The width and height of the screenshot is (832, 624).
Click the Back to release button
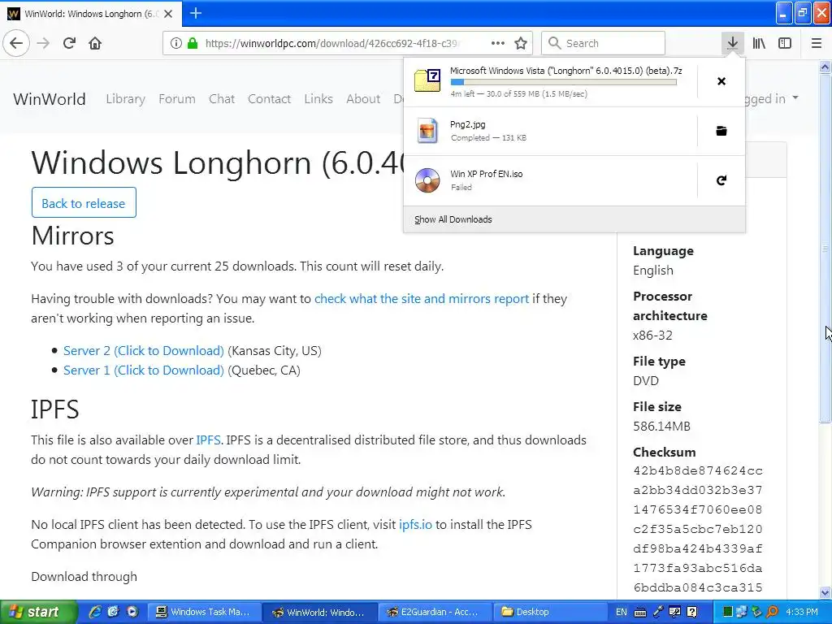[x=84, y=202]
